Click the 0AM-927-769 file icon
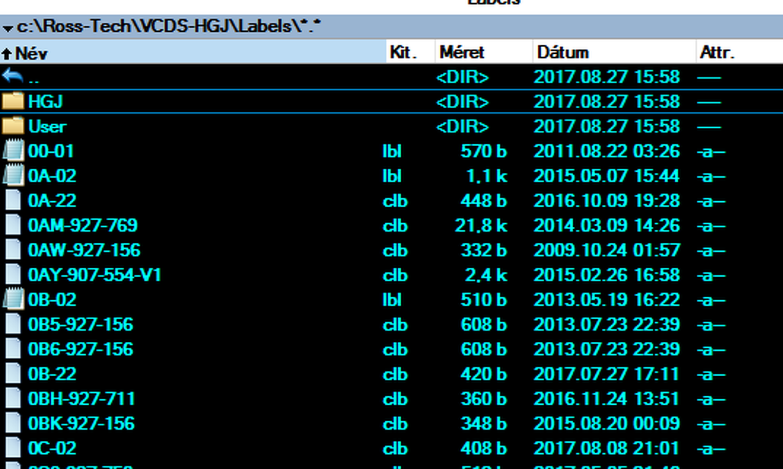The width and height of the screenshot is (783, 469). pos(13,225)
